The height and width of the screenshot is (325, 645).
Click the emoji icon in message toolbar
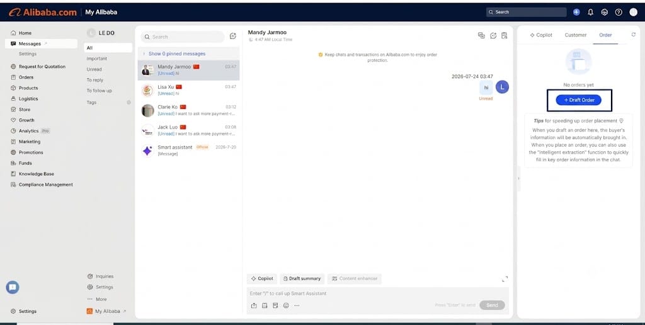(286, 305)
